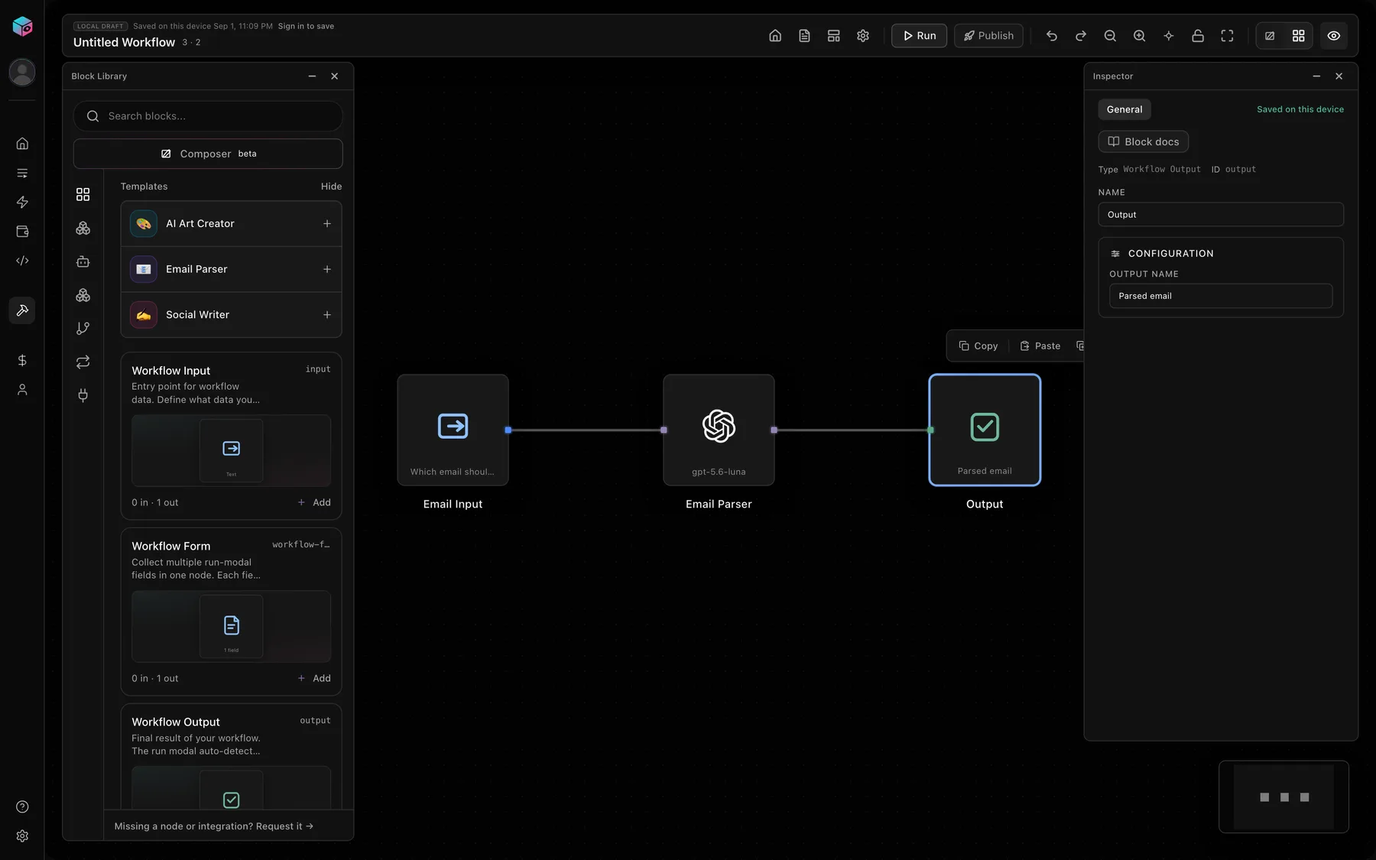
Task: Add the Workflow Input block
Action: [314, 503]
